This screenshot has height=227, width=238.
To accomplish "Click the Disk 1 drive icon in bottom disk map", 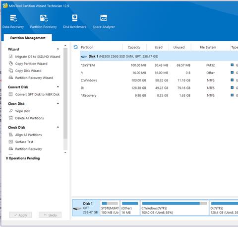I will 77,209.
